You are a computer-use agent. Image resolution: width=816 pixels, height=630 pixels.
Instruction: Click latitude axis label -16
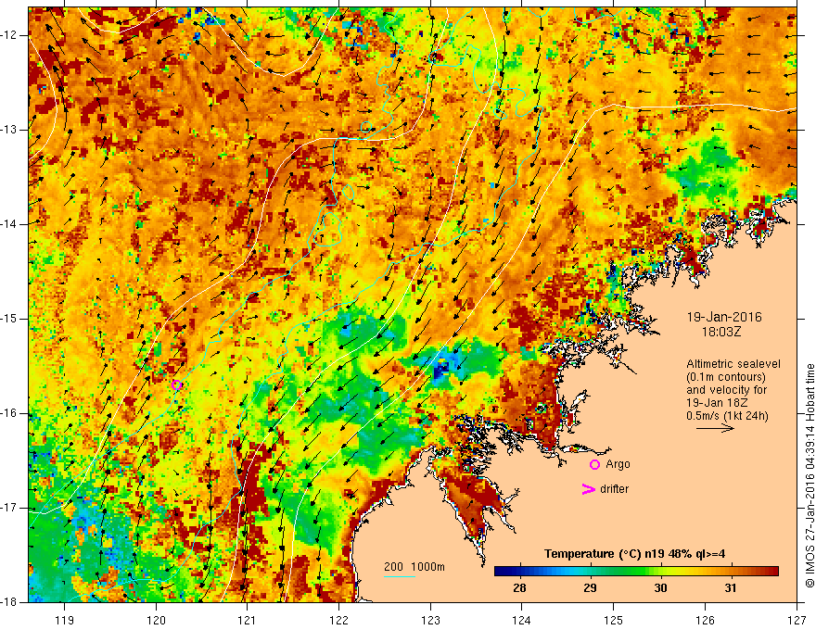click(9, 413)
